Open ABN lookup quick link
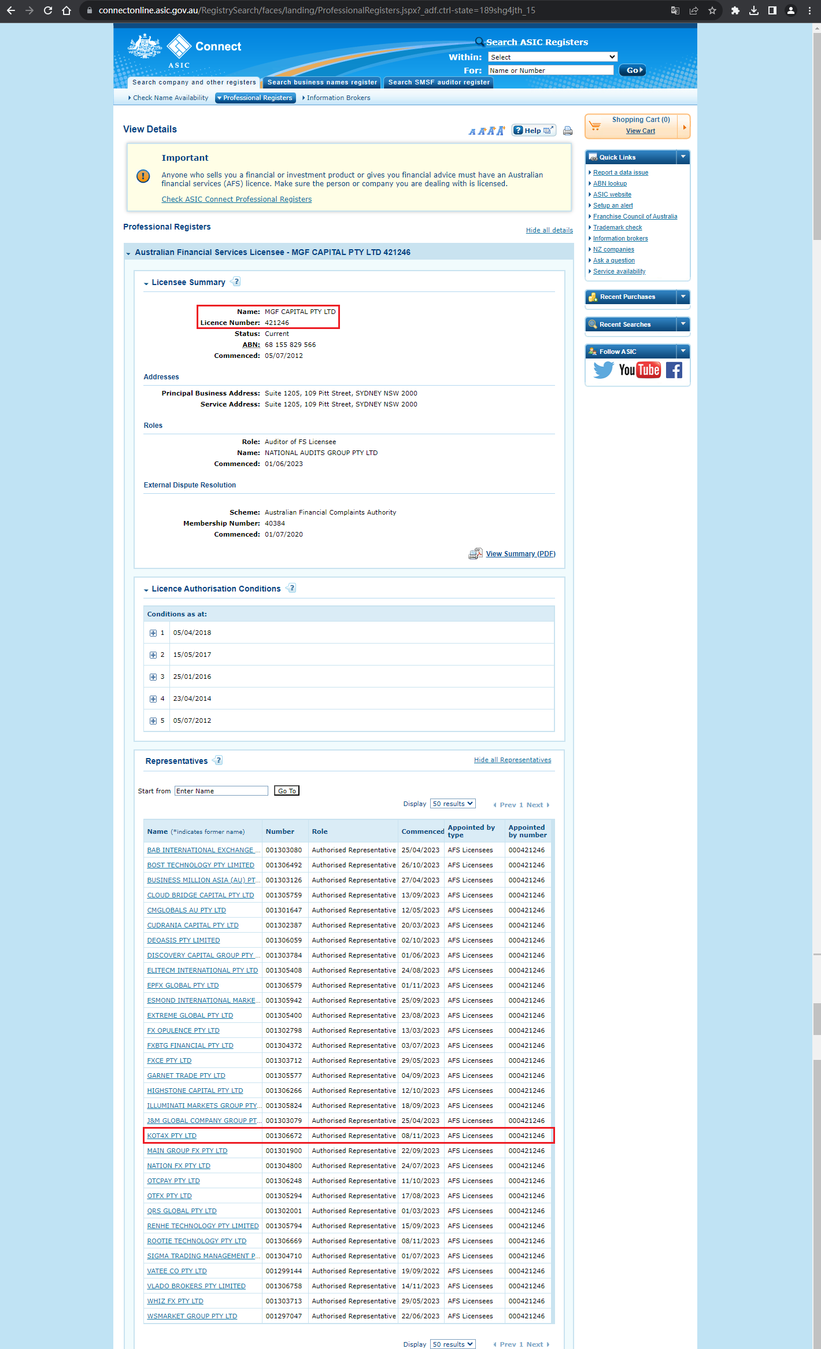Viewport: 821px width, 1349px height. pos(609,183)
